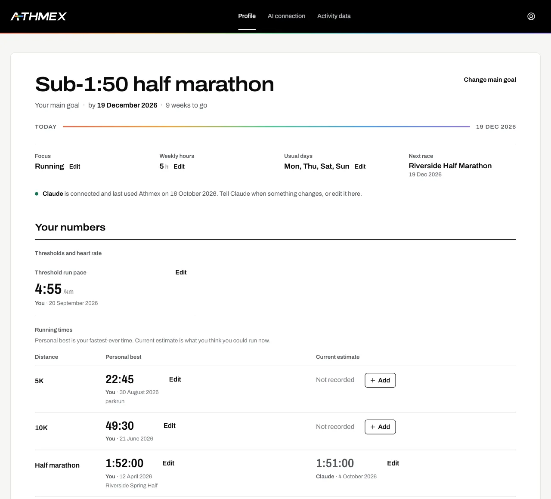The image size is (551, 499).
Task: Add a 10K current estimate
Action: (x=380, y=427)
